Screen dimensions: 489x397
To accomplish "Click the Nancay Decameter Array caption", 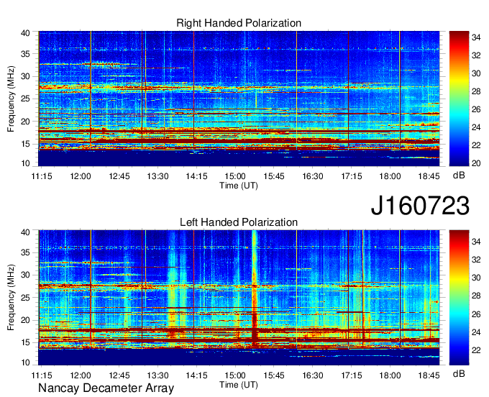I will click(x=106, y=388).
